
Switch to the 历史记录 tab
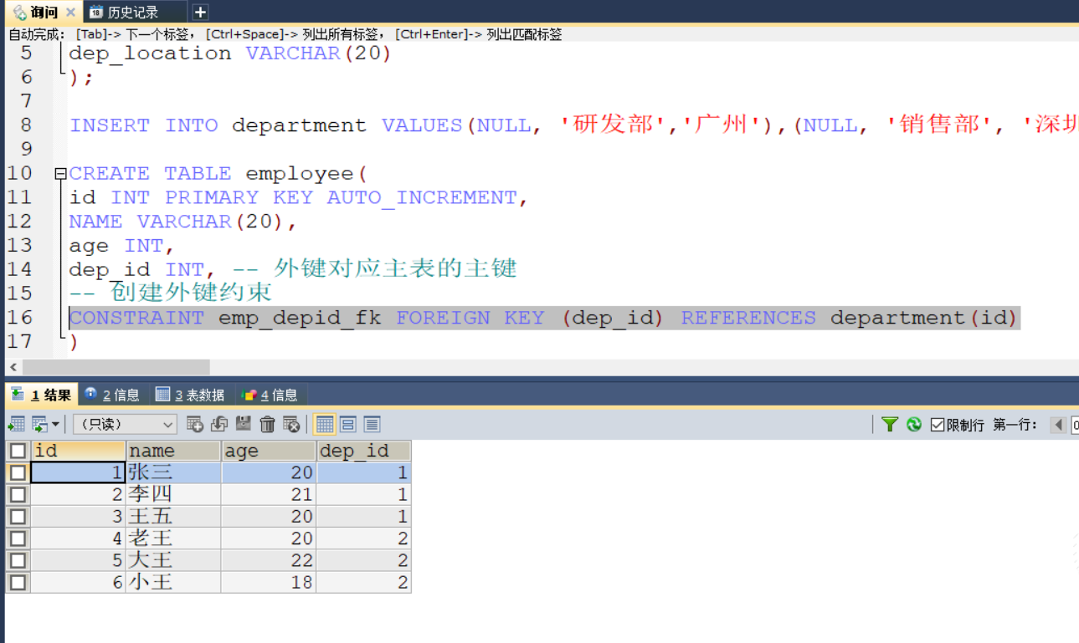(x=134, y=12)
